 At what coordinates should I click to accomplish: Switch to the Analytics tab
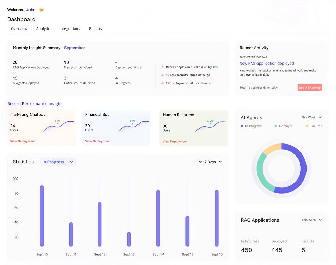tap(44, 28)
